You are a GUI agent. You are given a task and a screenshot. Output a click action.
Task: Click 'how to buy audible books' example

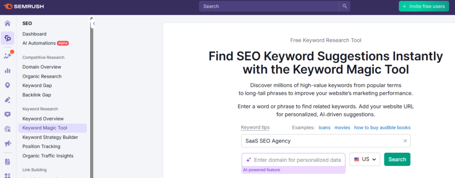coord(382,128)
